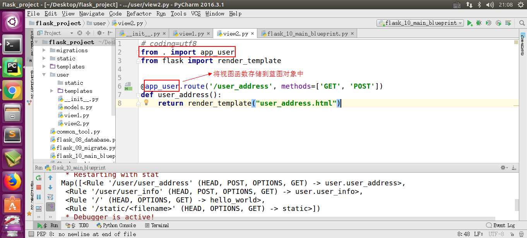This screenshot has width=527, height=238.
Task: Click the collapse all icon in Project panel
Action: pyautogui.click(x=88, y=33)
